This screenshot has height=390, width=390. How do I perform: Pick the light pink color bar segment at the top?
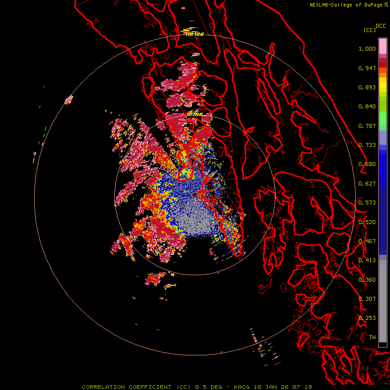383,46
